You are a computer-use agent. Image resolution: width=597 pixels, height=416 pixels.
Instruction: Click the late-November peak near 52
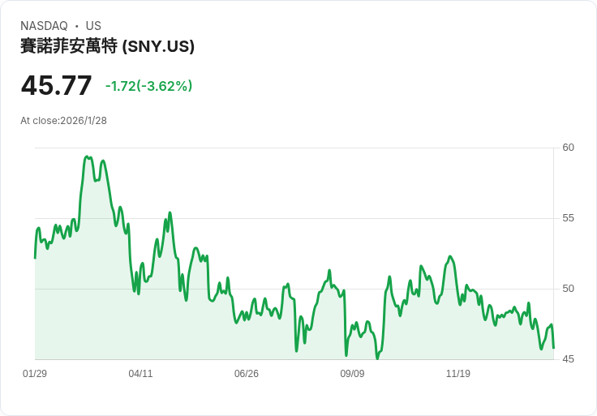click(450, 256)
